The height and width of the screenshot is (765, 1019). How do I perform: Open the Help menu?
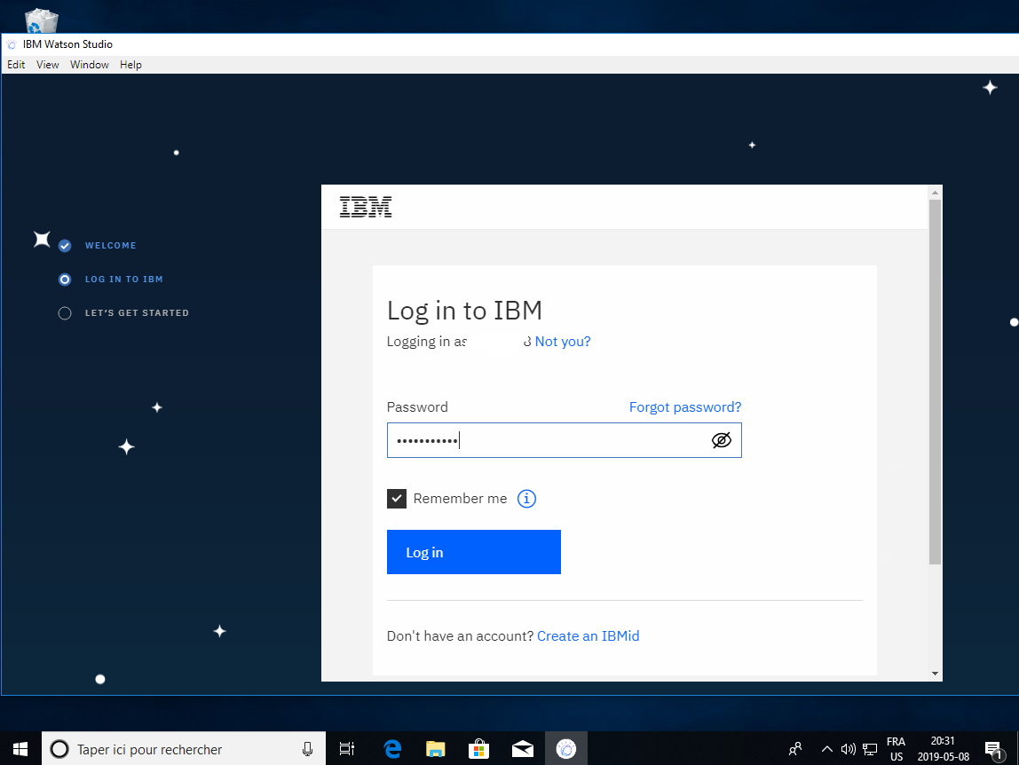click(130, 65)
